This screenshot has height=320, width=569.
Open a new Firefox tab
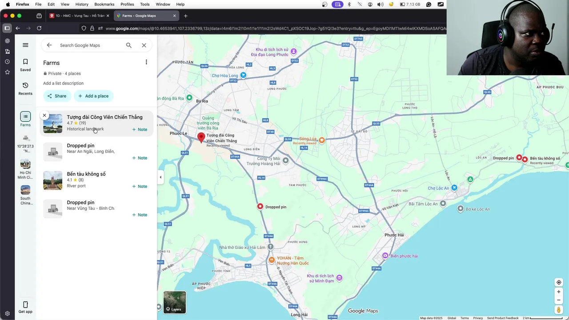coord(185,16)
